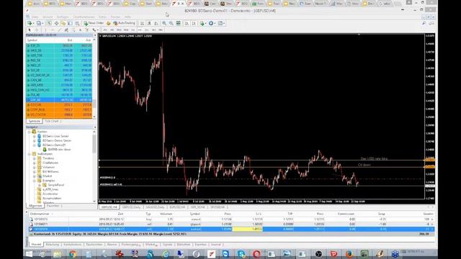
Task: Toggle the chart shift icon
Action: 194,23
